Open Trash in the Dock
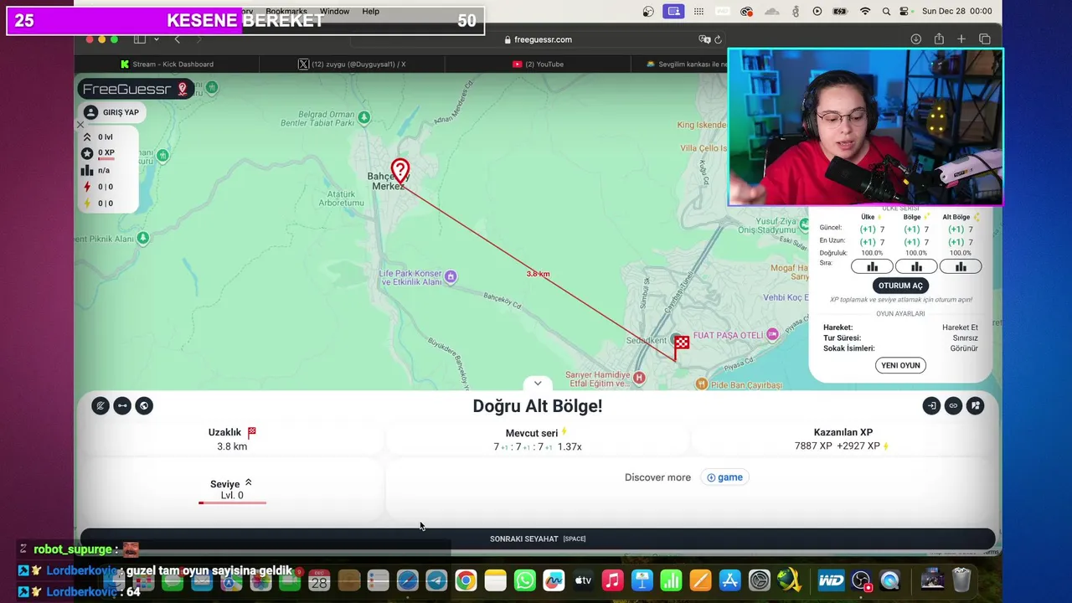This screenshot has height=603, width=1072. coord(961,580)
